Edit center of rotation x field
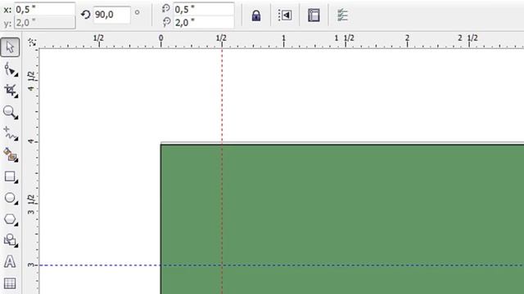 (204, 9)
